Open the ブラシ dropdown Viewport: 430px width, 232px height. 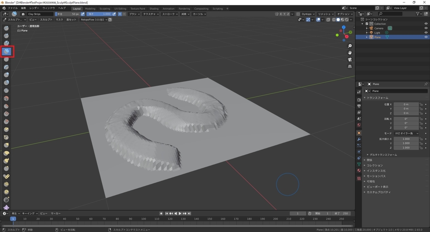click(x=135, y=14)
